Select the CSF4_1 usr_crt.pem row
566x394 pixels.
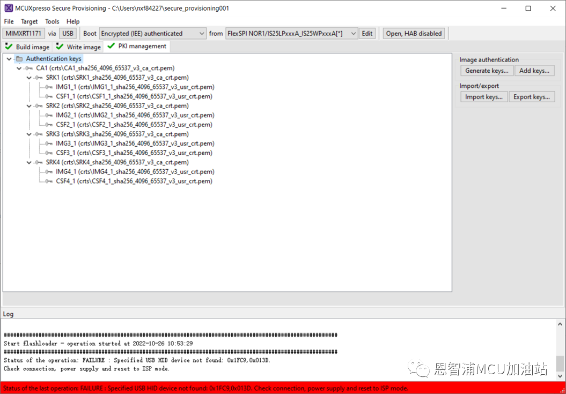(x=134, y=181)
